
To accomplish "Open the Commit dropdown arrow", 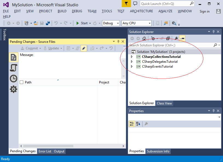I will 40,49.
